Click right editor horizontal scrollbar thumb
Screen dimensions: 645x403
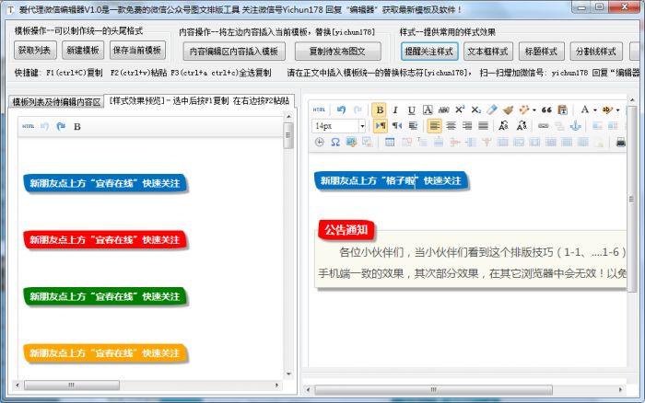pyautogui.click(x=434, y=389)
